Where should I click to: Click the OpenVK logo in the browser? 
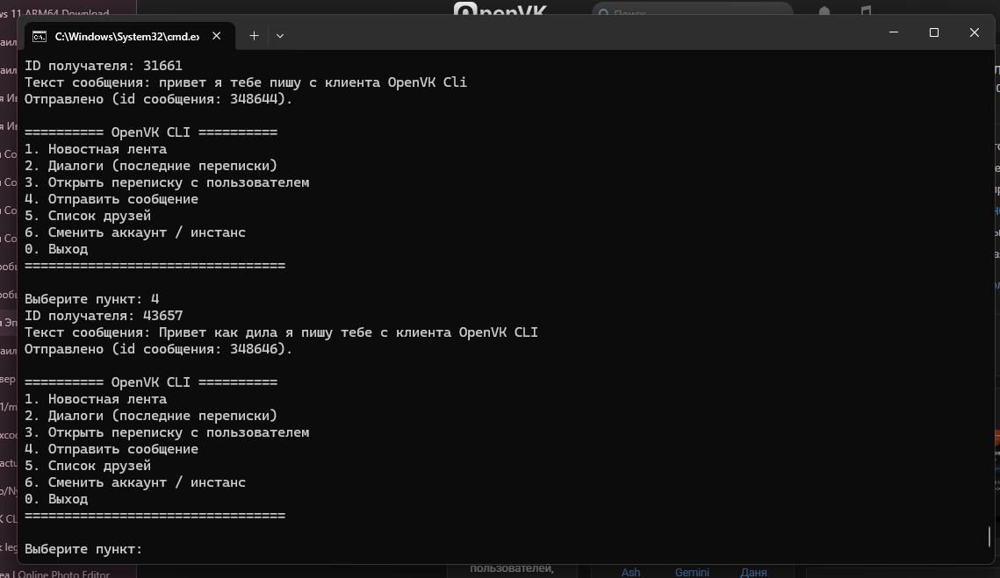[500, 9]
